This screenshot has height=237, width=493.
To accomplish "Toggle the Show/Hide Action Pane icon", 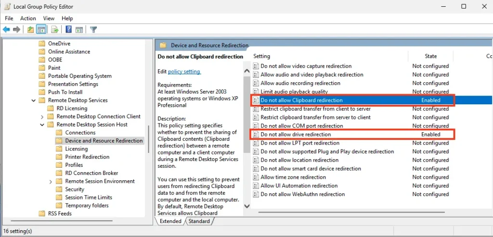I will click(x=79, y=29).
